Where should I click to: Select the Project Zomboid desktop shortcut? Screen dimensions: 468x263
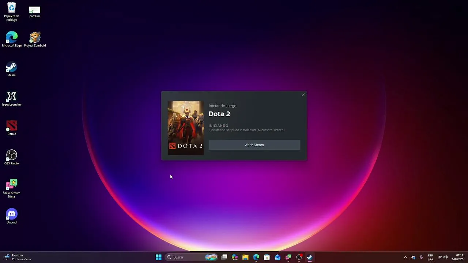tap(35, 39)
